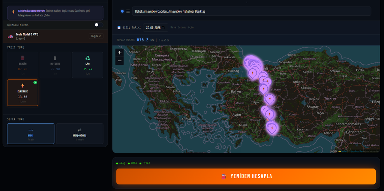Image resolution: width=384 pixels, height=191 pixels.
Task: Click the Araç status indicator
Action: [x=120, y=163]
